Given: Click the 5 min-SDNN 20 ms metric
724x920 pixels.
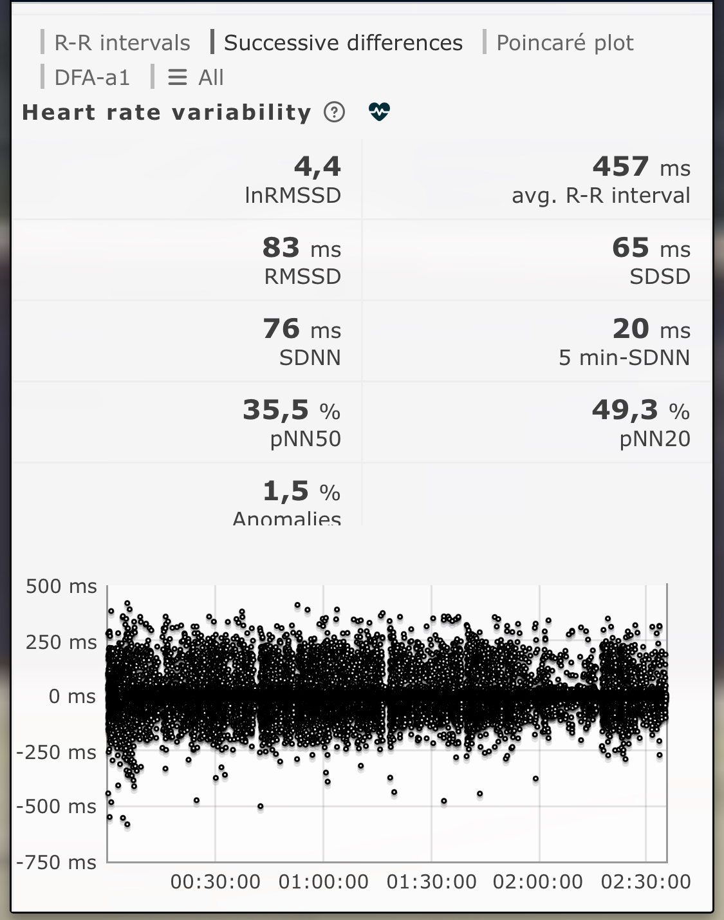Looking at the screenshot, I should pyautogui.click(x=624, y=342).
